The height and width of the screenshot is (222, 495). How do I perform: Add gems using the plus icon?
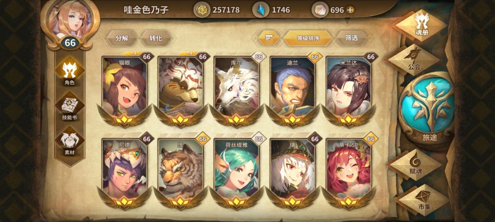coord(350,10)
